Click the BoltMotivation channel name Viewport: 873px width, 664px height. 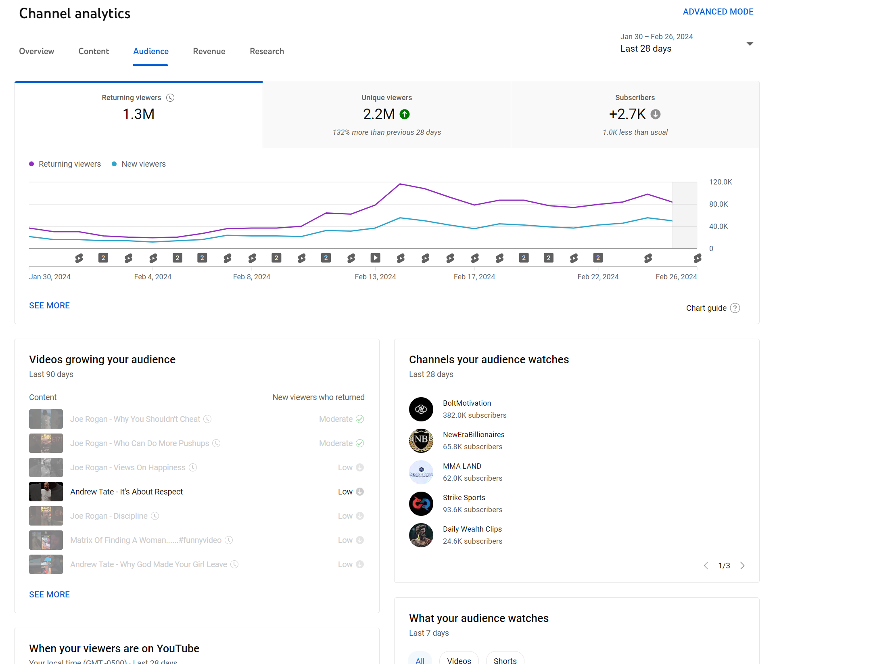pos(467,403)
